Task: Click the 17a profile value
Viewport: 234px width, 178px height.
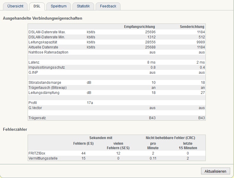Action: click(x=90, y=103)
